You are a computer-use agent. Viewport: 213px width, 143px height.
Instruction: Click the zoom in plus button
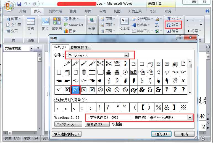[203, 138]
